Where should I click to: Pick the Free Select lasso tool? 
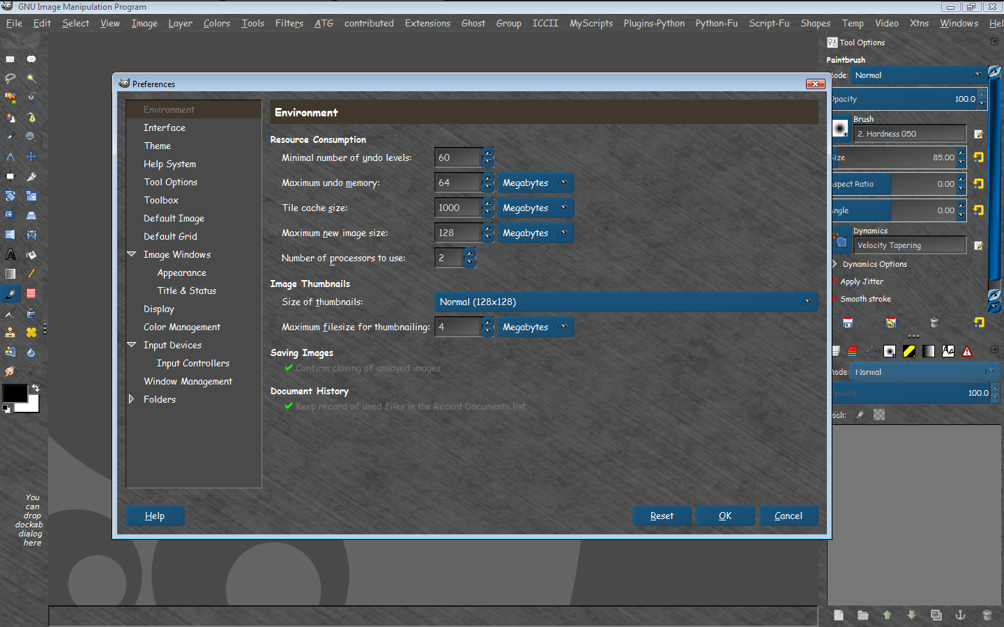(x=10, y=78)
